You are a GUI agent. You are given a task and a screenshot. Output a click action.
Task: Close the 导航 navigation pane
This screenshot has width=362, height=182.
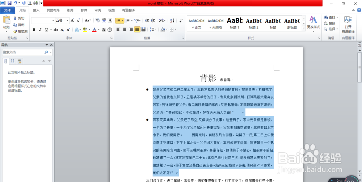click(x=51, y=45)
